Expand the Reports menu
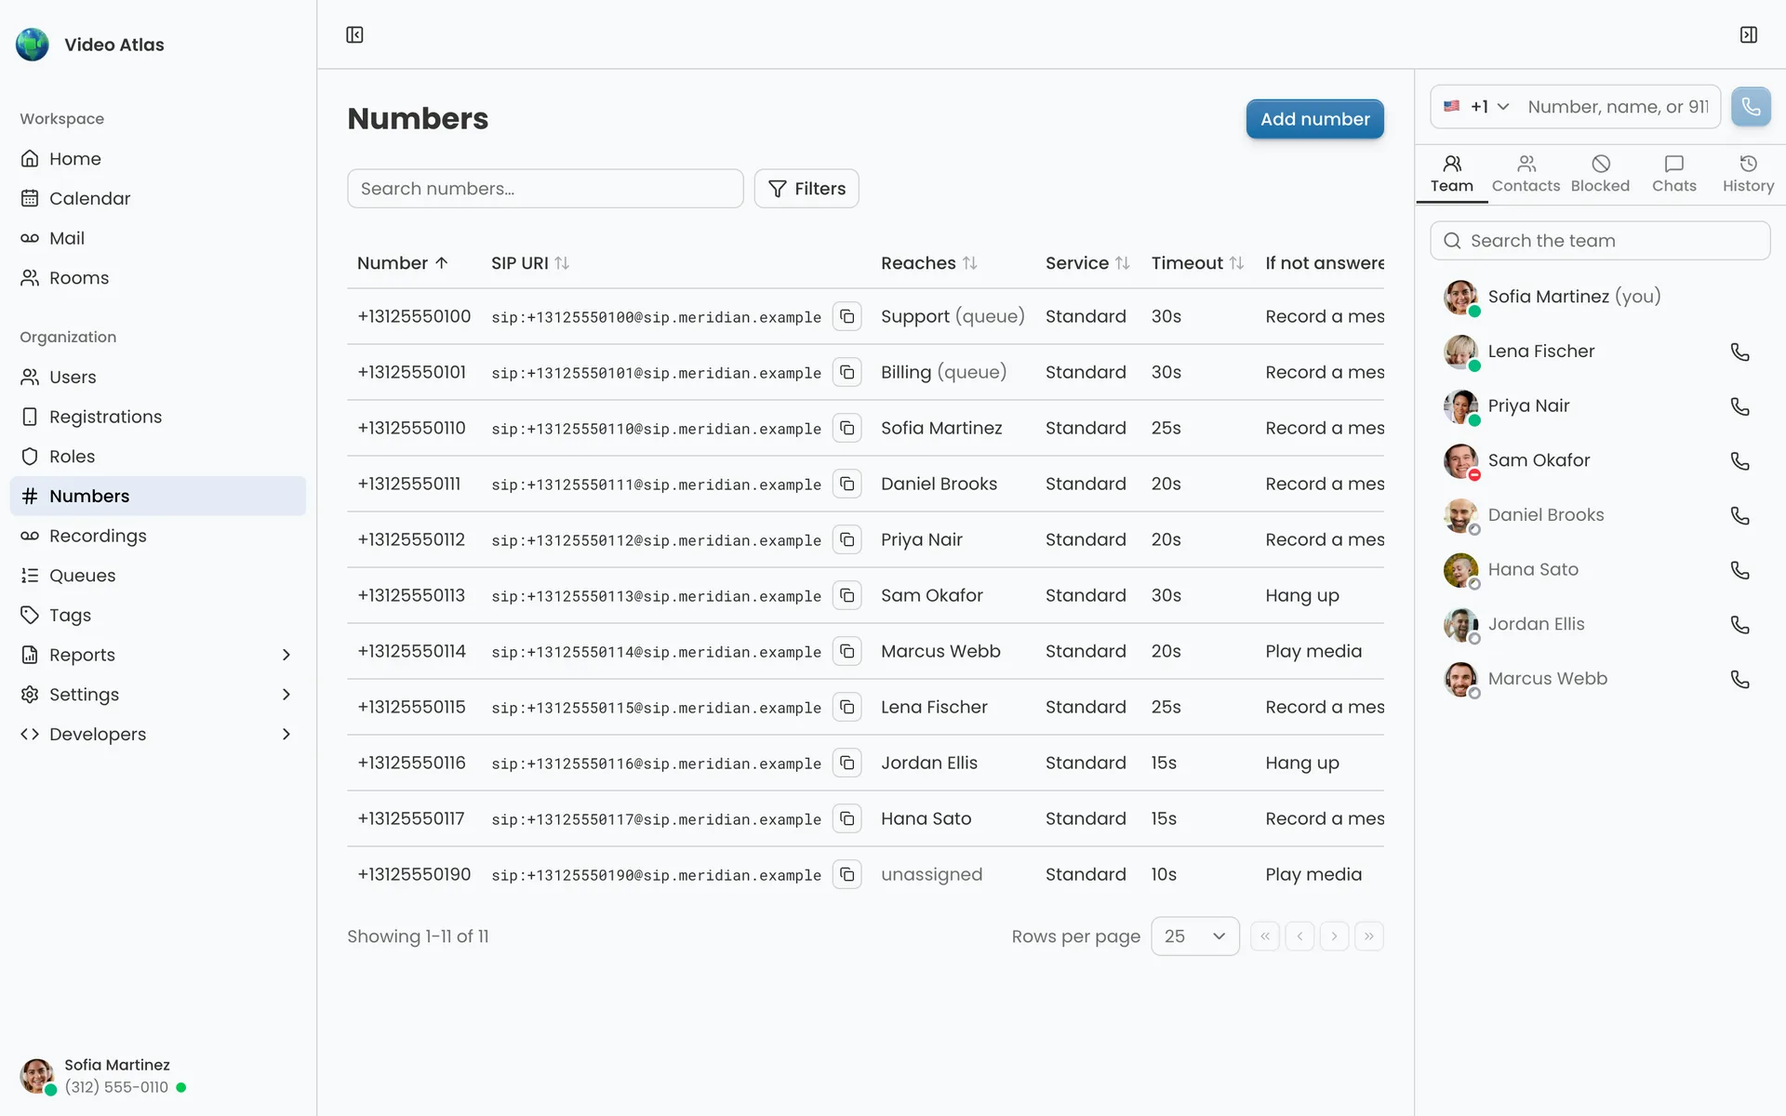Screen dimensions: 1786x1116 158,655
